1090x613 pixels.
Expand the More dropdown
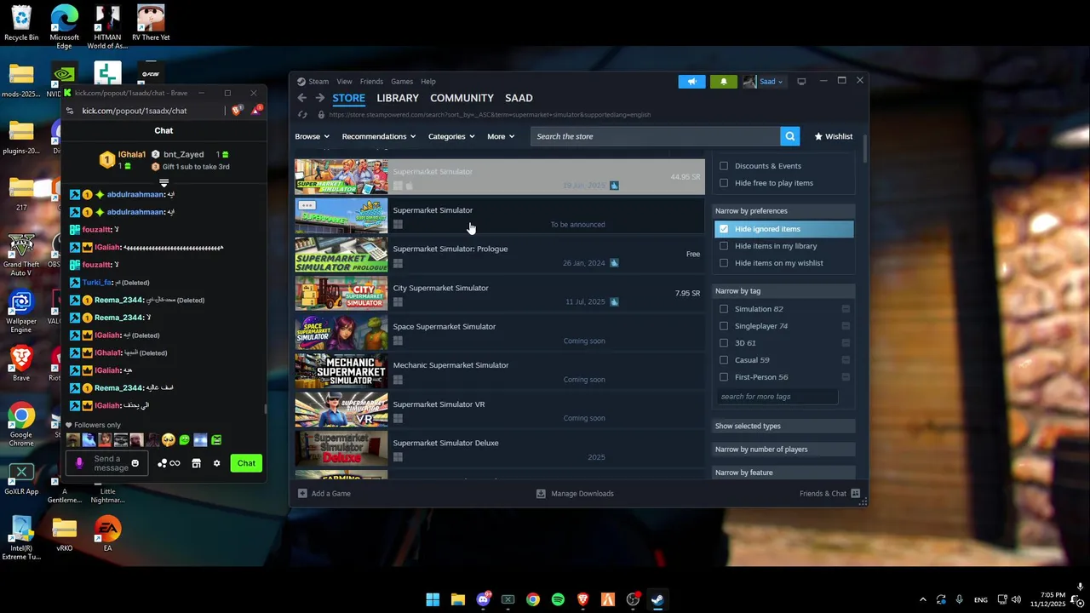[501, 136]
